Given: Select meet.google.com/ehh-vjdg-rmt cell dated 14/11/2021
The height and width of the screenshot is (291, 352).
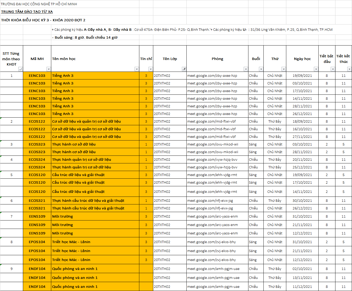Looking at the screenshot, I should (217, 192).
